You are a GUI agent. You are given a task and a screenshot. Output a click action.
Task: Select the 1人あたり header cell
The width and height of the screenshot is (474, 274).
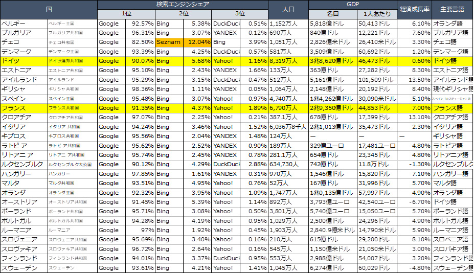tap(377, 14)
